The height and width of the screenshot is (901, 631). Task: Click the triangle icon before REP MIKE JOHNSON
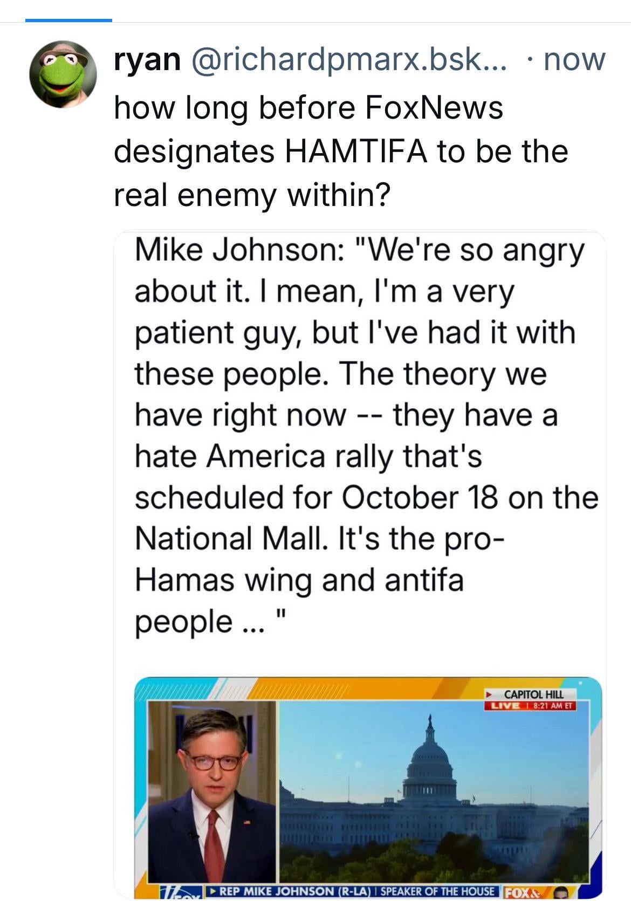coord(212,891)
